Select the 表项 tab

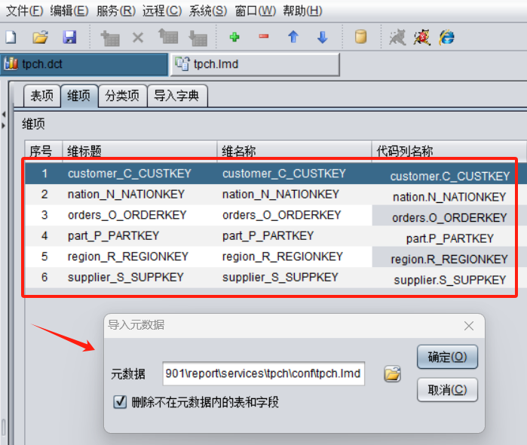(42, 96)
